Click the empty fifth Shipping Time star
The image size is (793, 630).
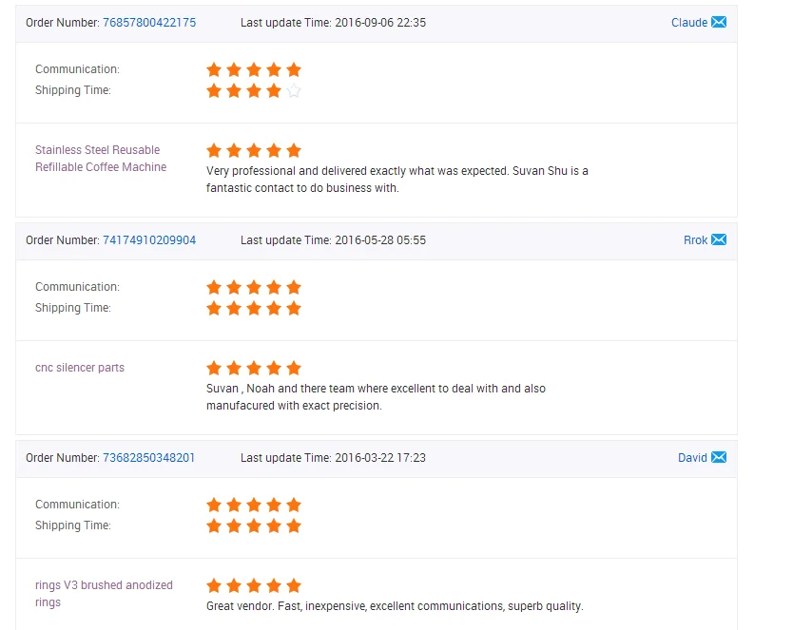click(294, 91)
